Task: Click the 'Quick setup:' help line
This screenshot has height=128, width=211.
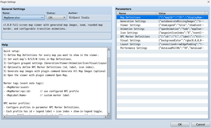Action: [x=12, y=51]
